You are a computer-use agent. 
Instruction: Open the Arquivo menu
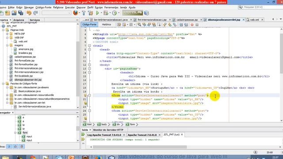point(3,8)
